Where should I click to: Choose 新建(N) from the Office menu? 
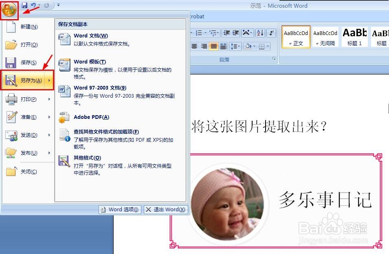pyautogui.click(x=28, y=26)
